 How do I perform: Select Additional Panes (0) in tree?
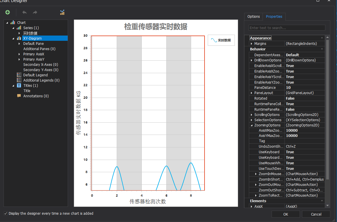click(x=39, y=49)
